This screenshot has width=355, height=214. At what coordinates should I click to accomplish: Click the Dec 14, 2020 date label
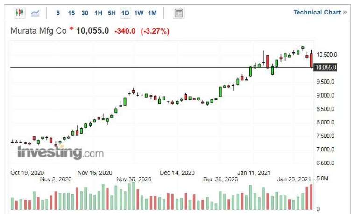[x=177, y=173]
